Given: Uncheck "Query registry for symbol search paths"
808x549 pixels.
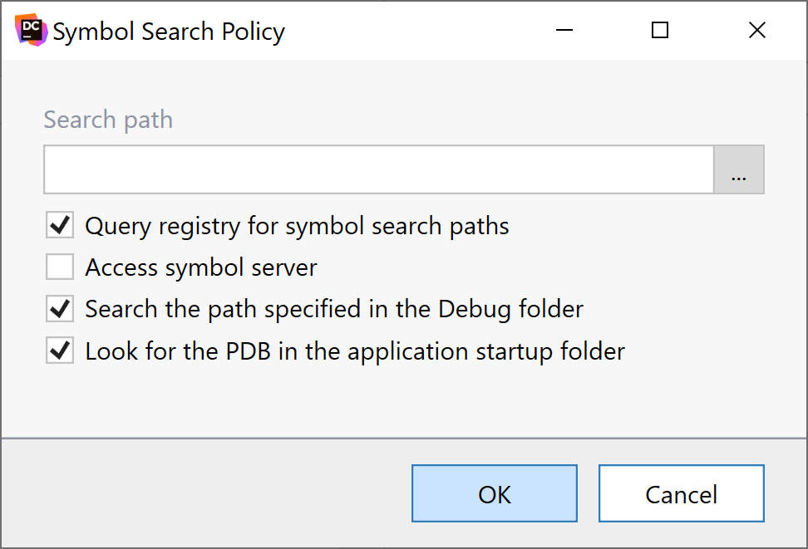Looking at the screenshot, I should [x=59, y=225].
